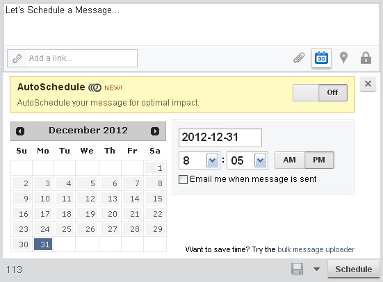This screenshot has width=383, height=282.
Task: Select the AM option
Action: pyautogui.click(x=290, y=160)
